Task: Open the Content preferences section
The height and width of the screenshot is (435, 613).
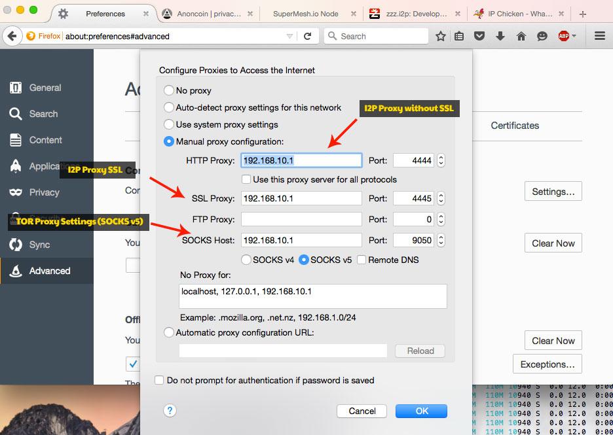Action: (x=46, y=140)
